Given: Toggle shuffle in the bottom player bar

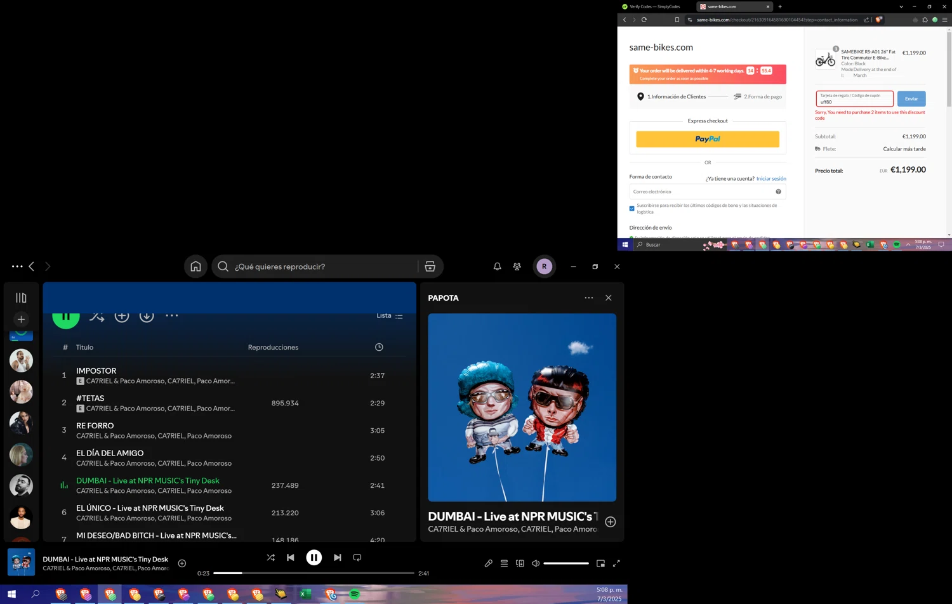Looking at the screenshot, I should coord(270,558).
